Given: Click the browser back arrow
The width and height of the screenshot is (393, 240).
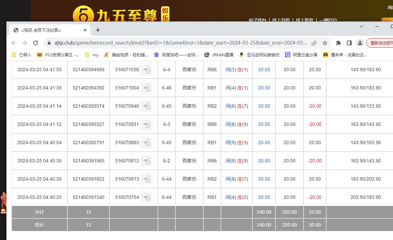Looking at the screenshot, I should (x=14, y=43).
